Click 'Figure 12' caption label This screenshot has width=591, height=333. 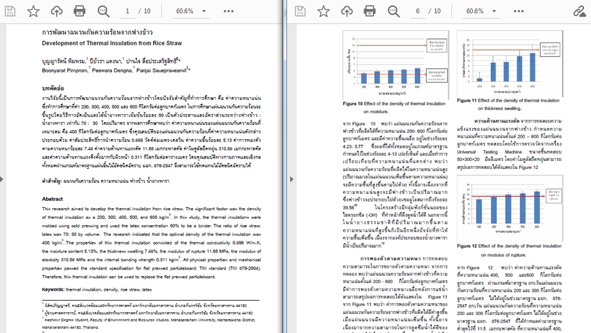tap(466, 246)
